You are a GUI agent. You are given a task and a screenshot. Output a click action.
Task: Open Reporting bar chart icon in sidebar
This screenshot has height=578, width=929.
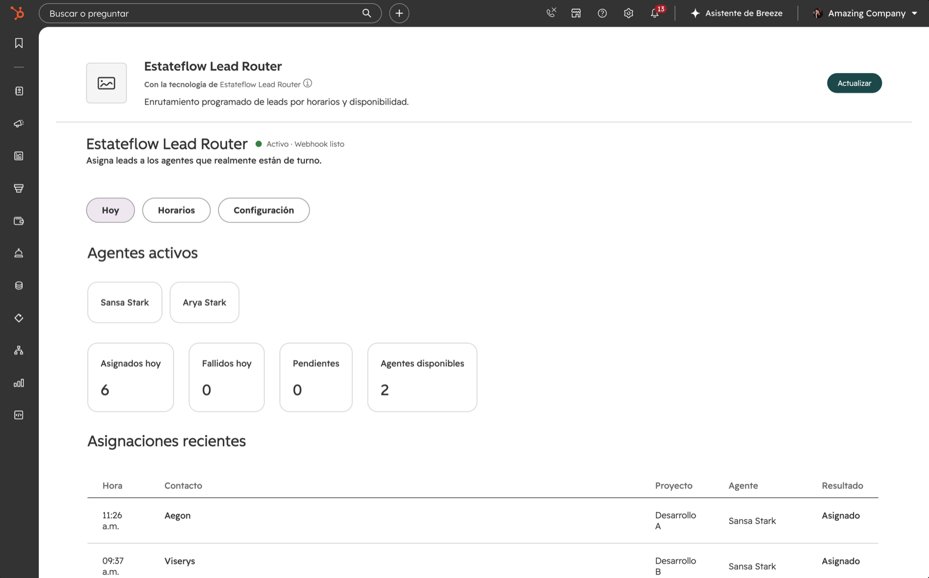(19, 383)
